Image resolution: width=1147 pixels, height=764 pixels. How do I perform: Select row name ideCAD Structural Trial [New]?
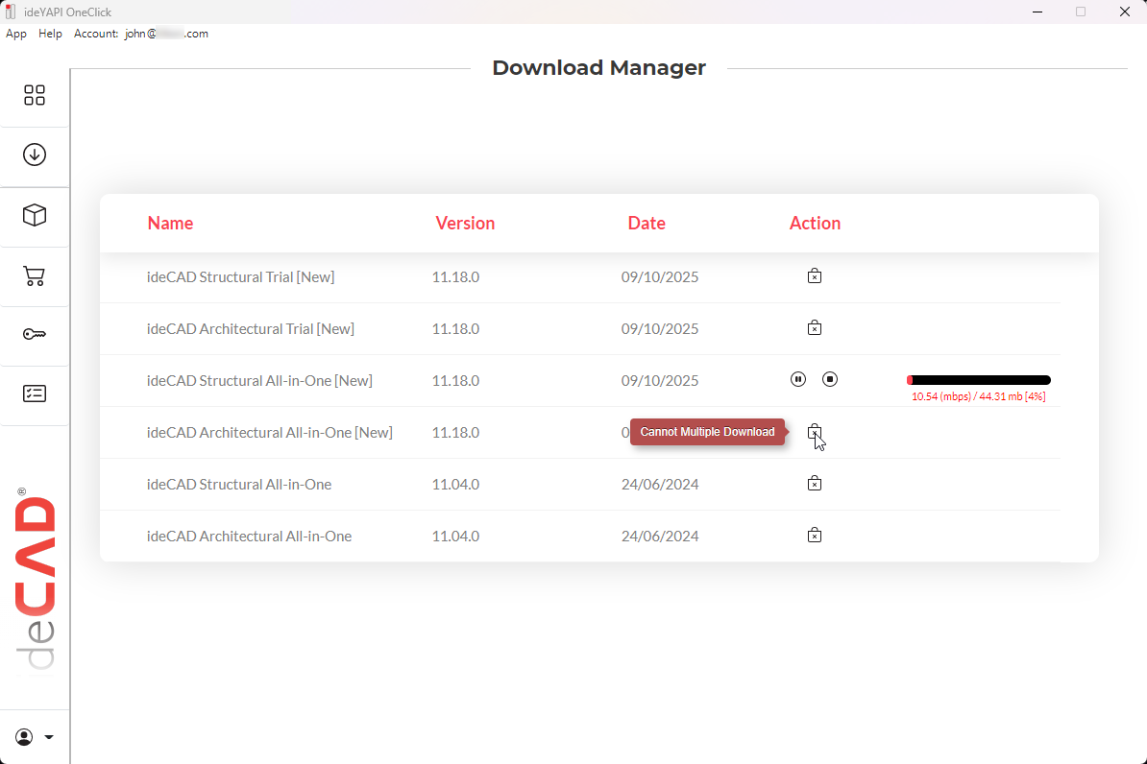(x=241, y=277)
